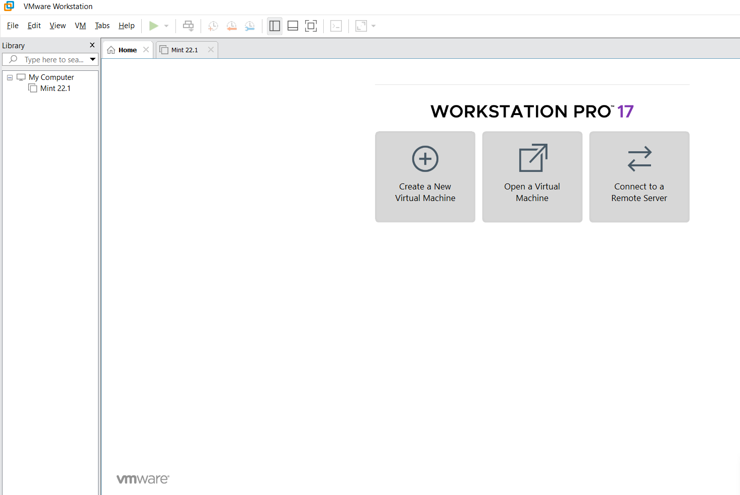Click Connect to a Remote Server
Image resolution: width=740 pixels, height=495 pixels.
coord(639,177)
